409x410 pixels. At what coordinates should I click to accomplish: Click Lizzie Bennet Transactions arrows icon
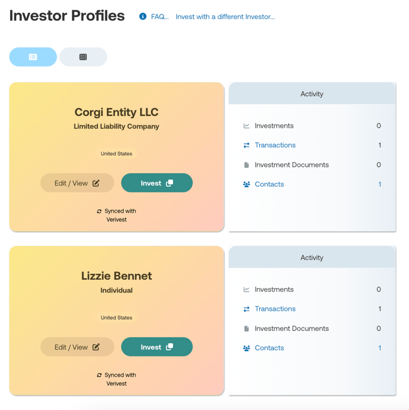pos(247,309)
